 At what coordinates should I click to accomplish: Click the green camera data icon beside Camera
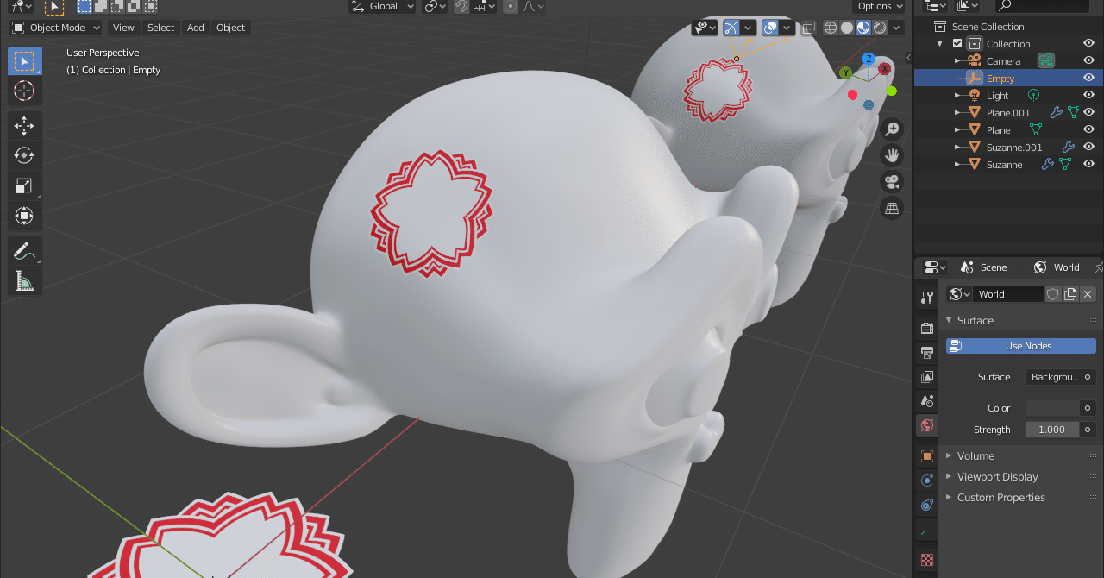click(1045, 60)
